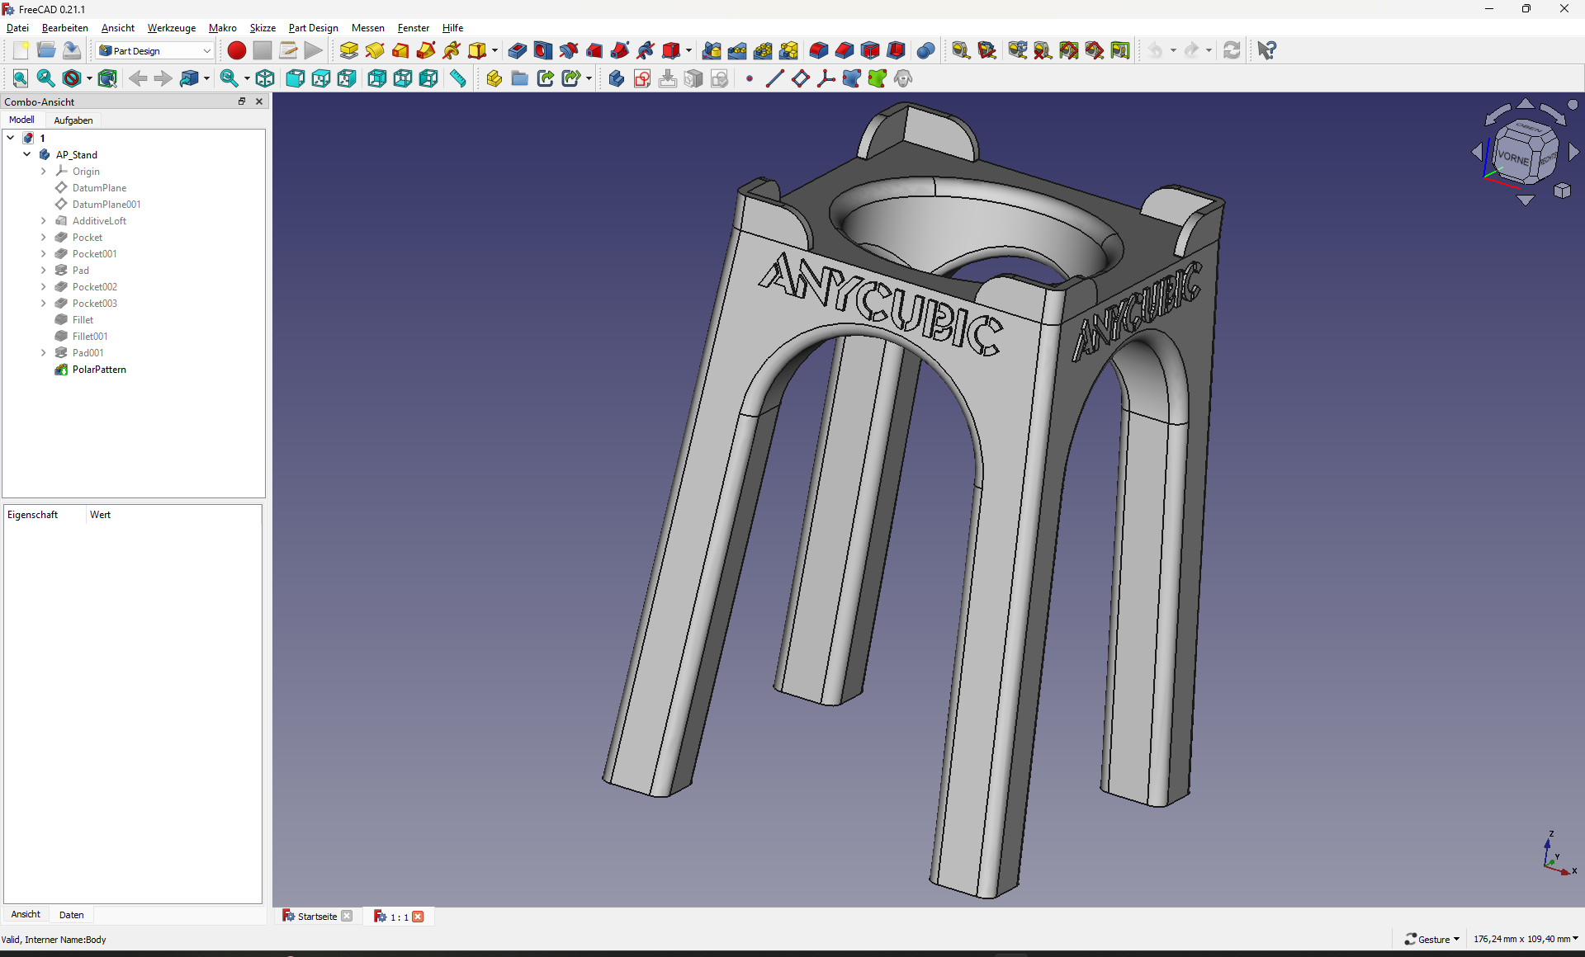
Task: Click Fit all in view
Action: coord(21,78)
